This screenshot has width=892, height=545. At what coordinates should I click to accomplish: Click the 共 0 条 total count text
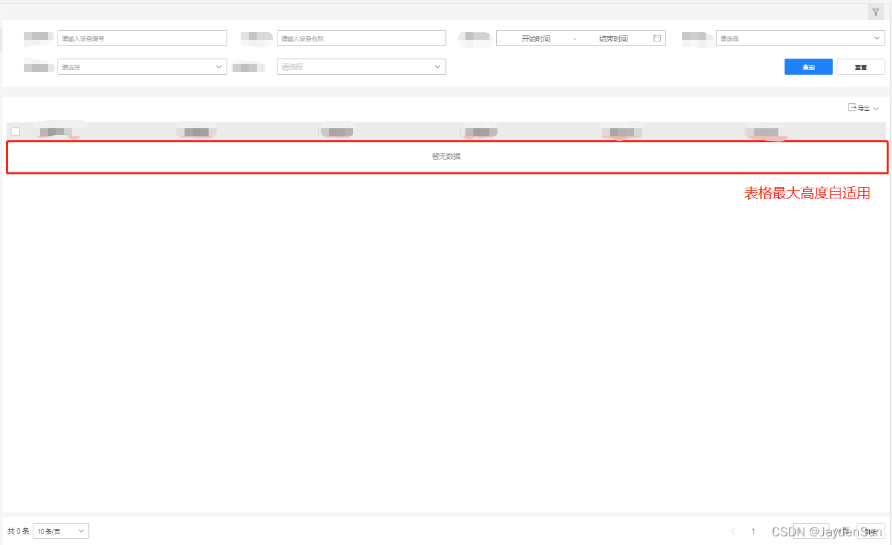(x=18, y=531)
